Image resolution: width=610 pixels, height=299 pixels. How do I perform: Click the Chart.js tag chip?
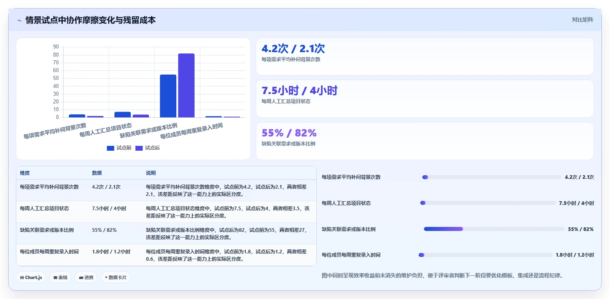[31, 277]
